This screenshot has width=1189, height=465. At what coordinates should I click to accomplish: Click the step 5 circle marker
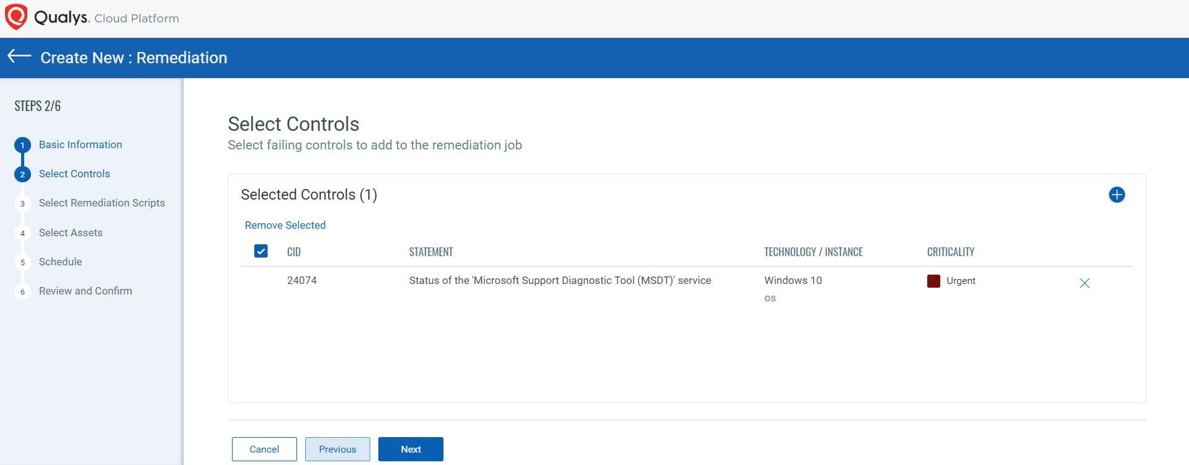pos(22,262)
